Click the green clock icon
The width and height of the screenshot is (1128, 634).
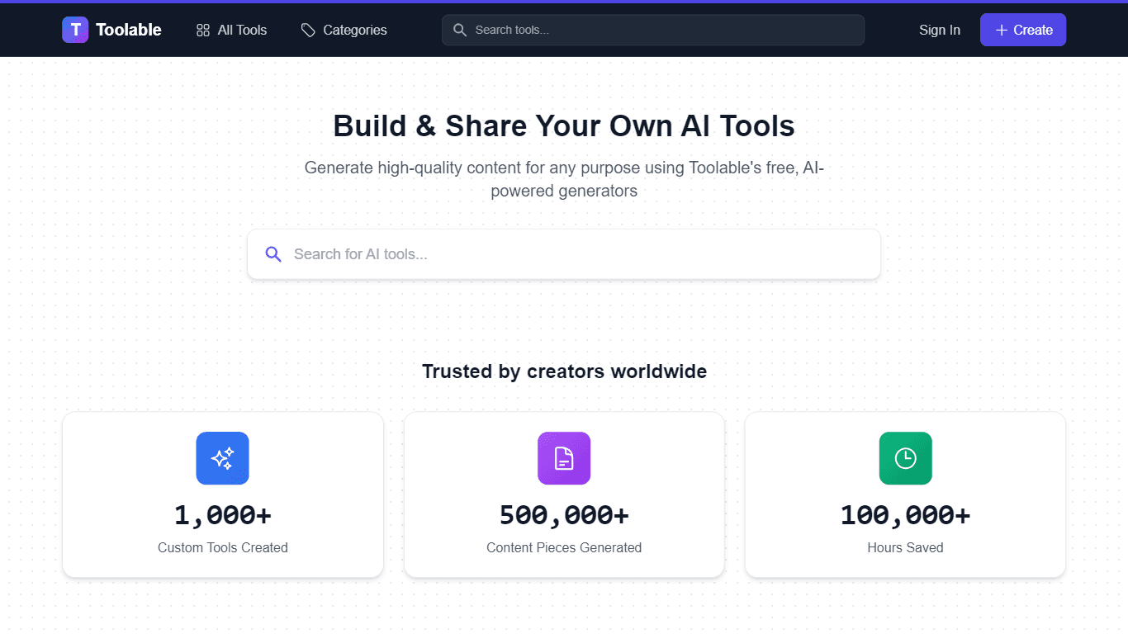tap(905, 458)
